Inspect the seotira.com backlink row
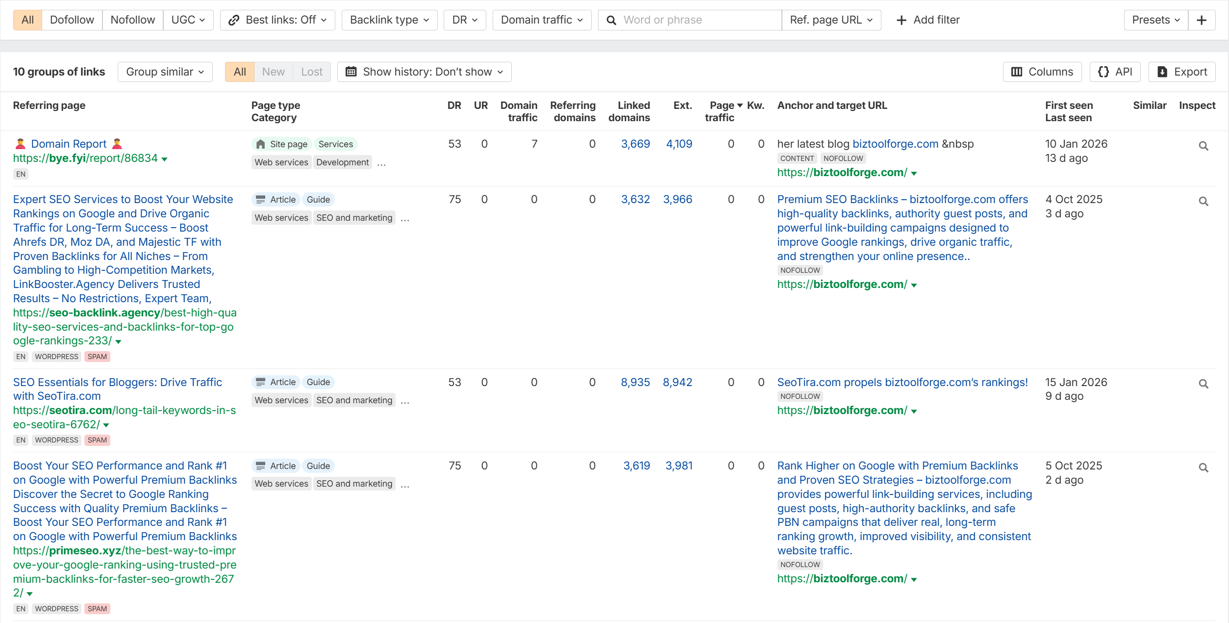Image resolution: width=1229 pixels, height=623 pixels. 1204,383
